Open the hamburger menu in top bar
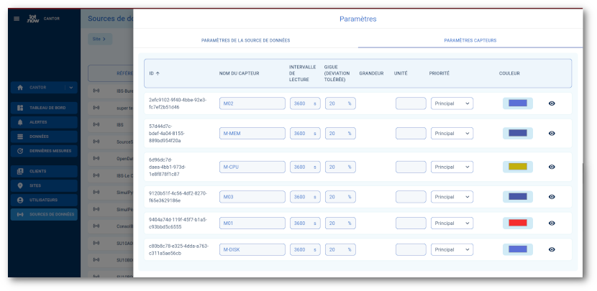 point(17,18)
